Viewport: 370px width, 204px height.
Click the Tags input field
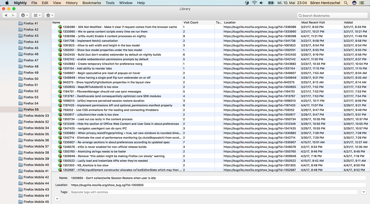(x=214, y=192)
